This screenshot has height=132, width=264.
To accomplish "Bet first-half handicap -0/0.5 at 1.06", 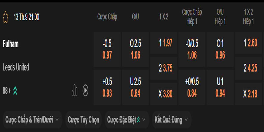I will click(x=192, y=50).
